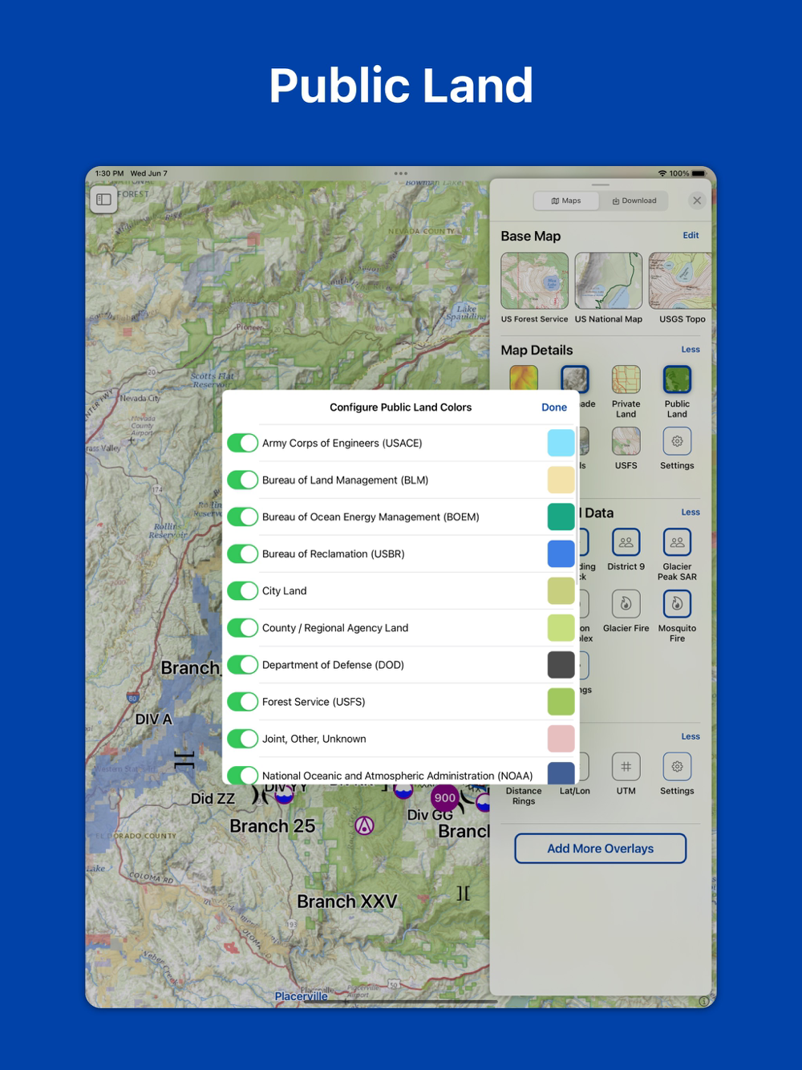Screen dimensions: 802x1070
Task: Collapse the grid overlays section with Less
Action: click(691, 736)
